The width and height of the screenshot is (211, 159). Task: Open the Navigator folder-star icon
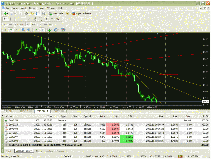(x=32, y=13)
